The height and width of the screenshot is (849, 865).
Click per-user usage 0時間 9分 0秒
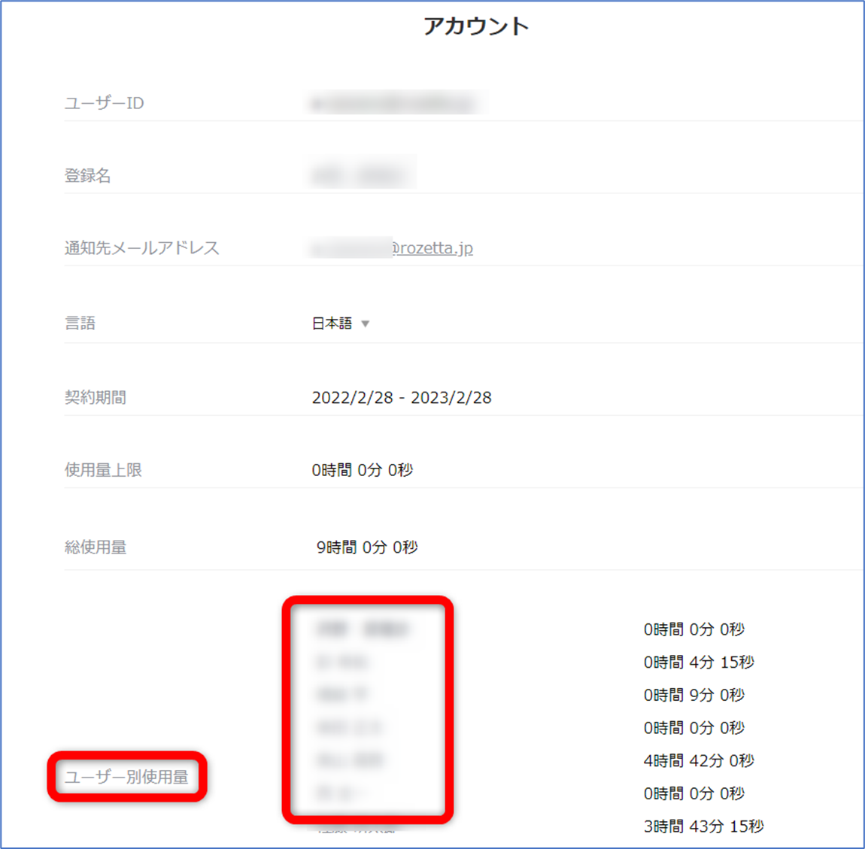point(694,695)
